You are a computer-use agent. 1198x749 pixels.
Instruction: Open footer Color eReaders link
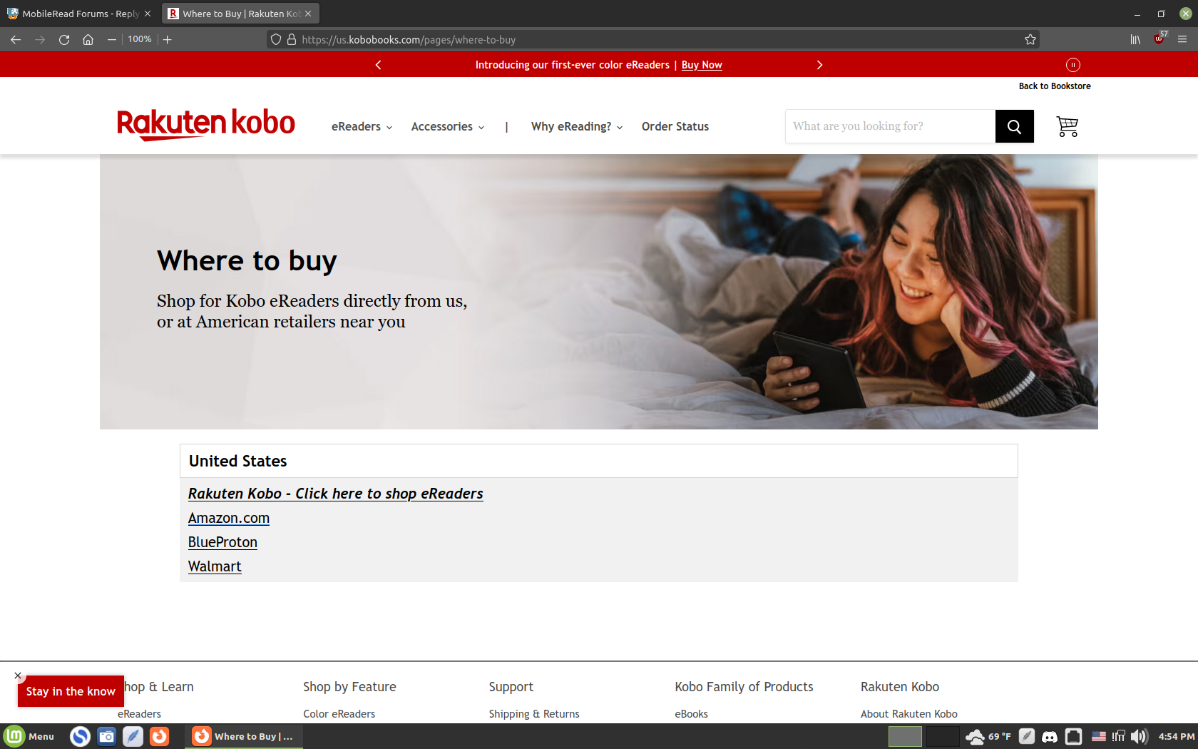click(339, 714)
